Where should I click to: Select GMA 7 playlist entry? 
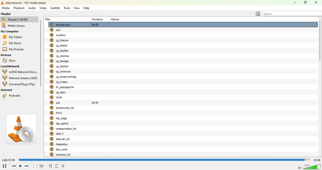point(183,134)
